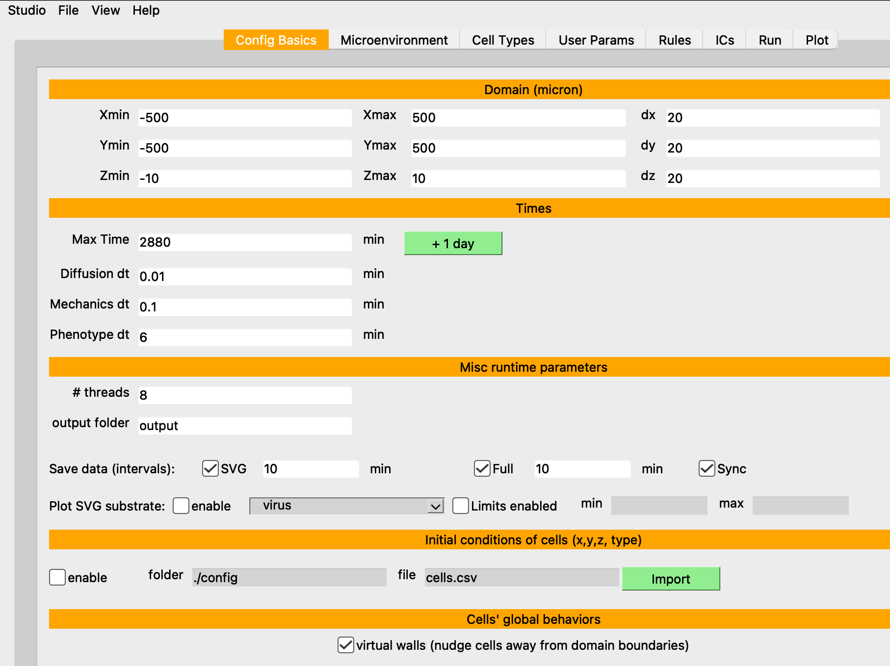This screenshot has width=890, height=666.
Task: Click the ./config folder field
Action: [289, 578]
